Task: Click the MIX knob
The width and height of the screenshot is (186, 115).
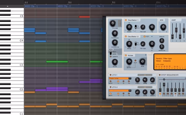Action: (x=163, y=27)
